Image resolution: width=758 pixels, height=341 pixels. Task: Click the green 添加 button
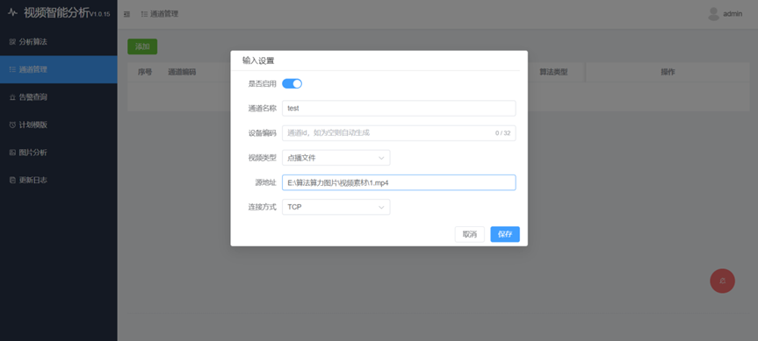[142, 46]
